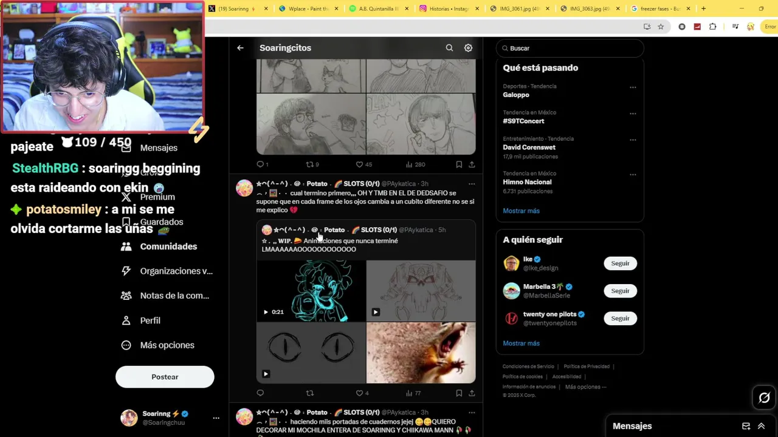The image size is (778, 437).
Task: Expand the Mensajes drawer with double chevron
Action: pos(761,426)
